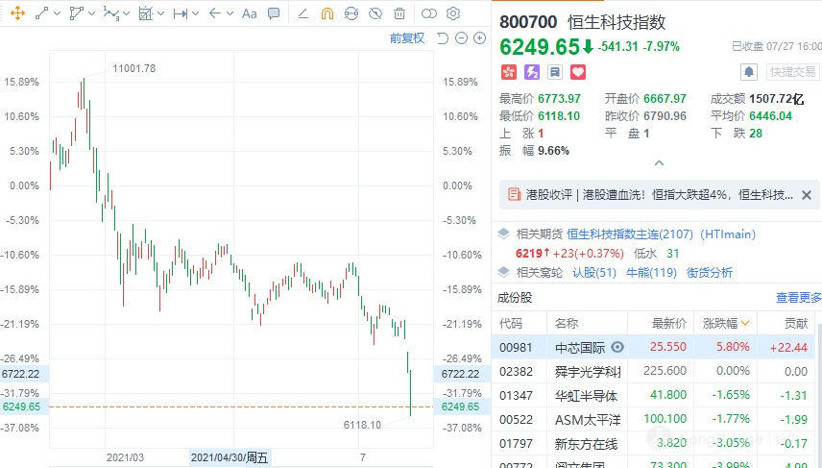The image size is (822, 468).
Task: Add a speech bubble comment annotation
Action: pos(274,13)
